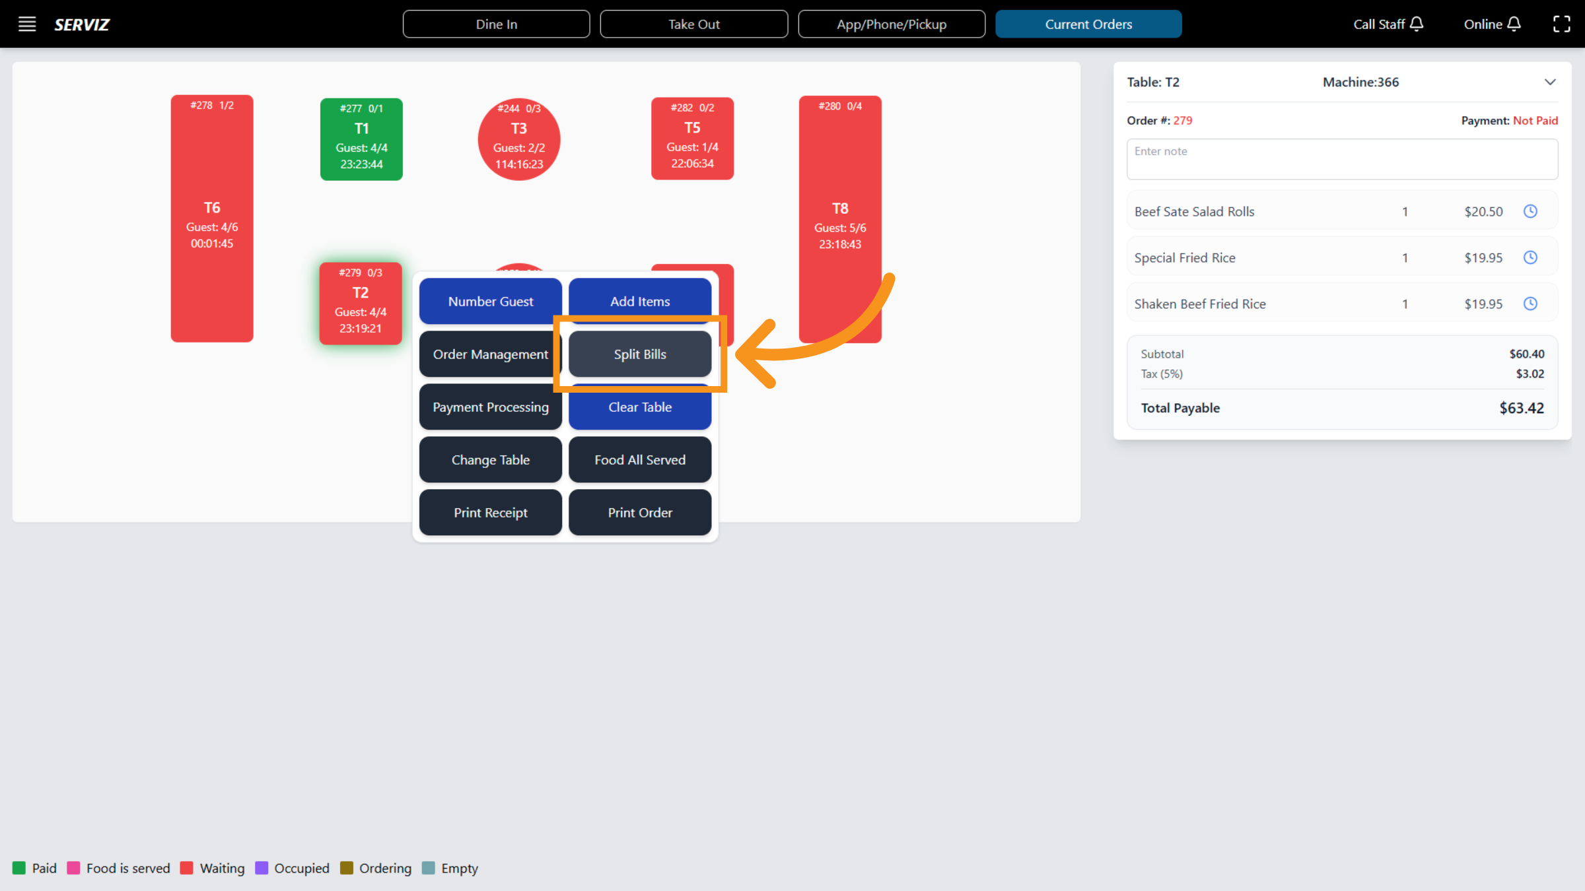The image size is (1585, 891).
Task: Click clock icon for Beef Sate Salad Rolls
Action: (x=1530, y=211)
